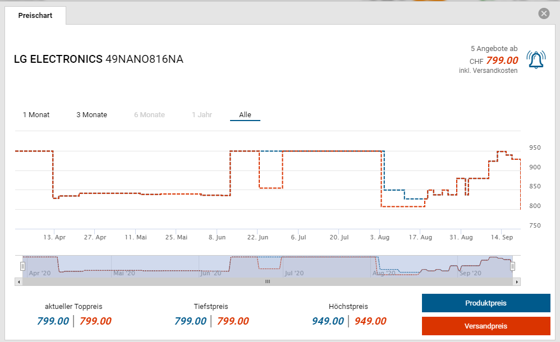Click the '13. Apr' x-axis label
The image size is (560, 342).
coord(54,237)
